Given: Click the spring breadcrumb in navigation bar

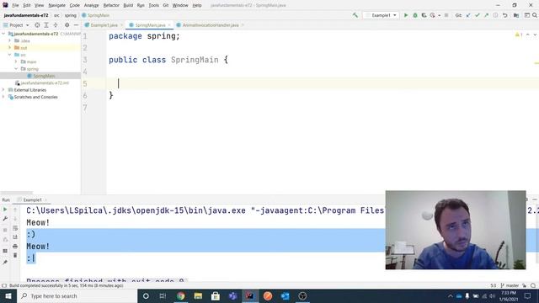Looking at the screenshot, I should 70,15.
